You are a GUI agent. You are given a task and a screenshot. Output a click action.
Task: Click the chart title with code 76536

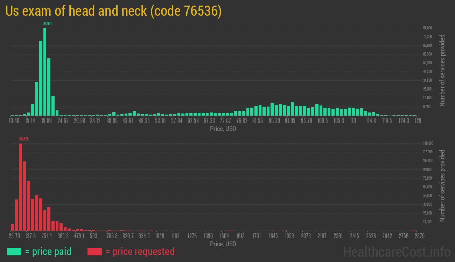point(113,11)
